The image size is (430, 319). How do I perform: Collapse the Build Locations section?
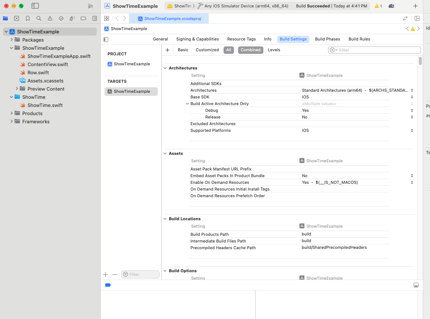165,219
